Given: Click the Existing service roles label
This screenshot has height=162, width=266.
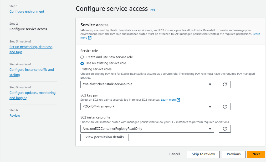Looking at the screenshot, I should point(96,69).
